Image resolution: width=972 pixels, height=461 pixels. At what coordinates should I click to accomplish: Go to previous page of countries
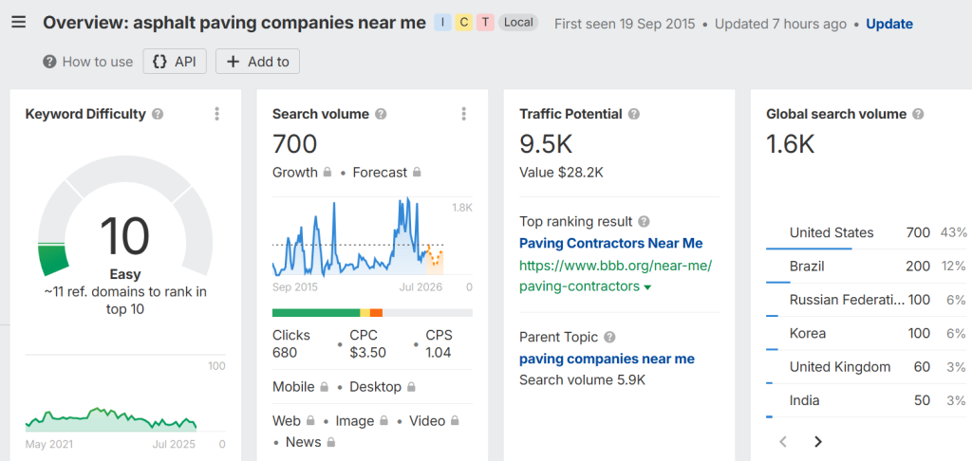click(x=783, y=441)
